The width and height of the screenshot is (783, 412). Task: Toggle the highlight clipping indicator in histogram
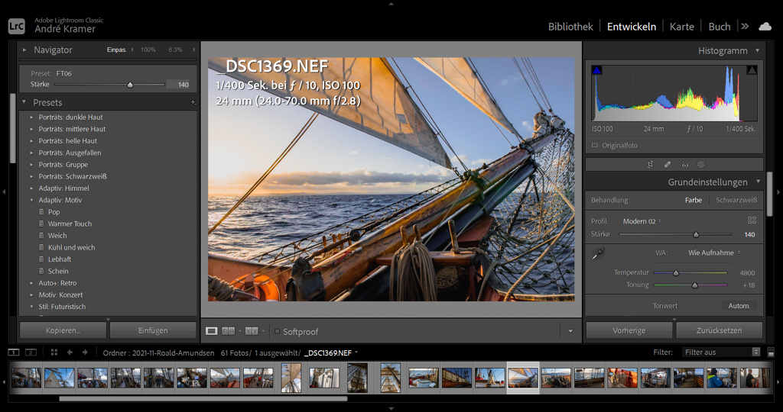point(752,70)
